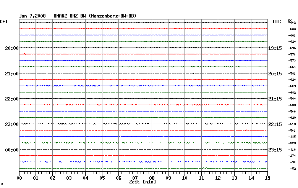Click the DC offset value '-570'

tap(292, 54)
